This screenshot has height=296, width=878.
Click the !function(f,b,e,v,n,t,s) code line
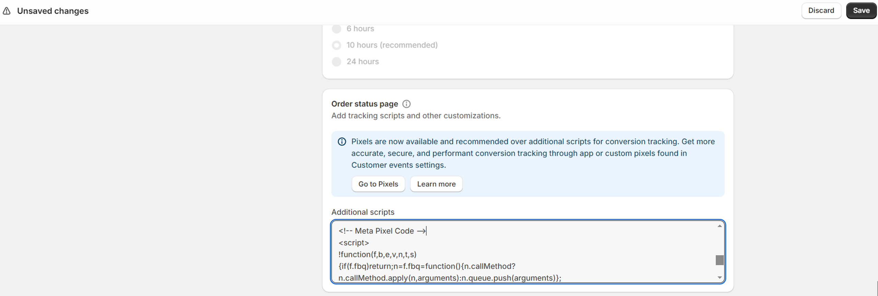pos(377,255)
